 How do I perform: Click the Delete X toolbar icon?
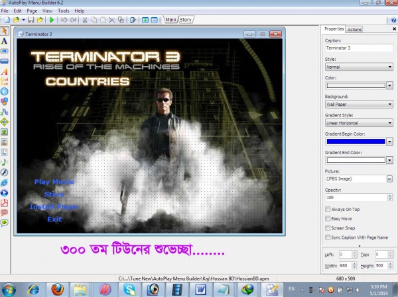tap(112, 20)
